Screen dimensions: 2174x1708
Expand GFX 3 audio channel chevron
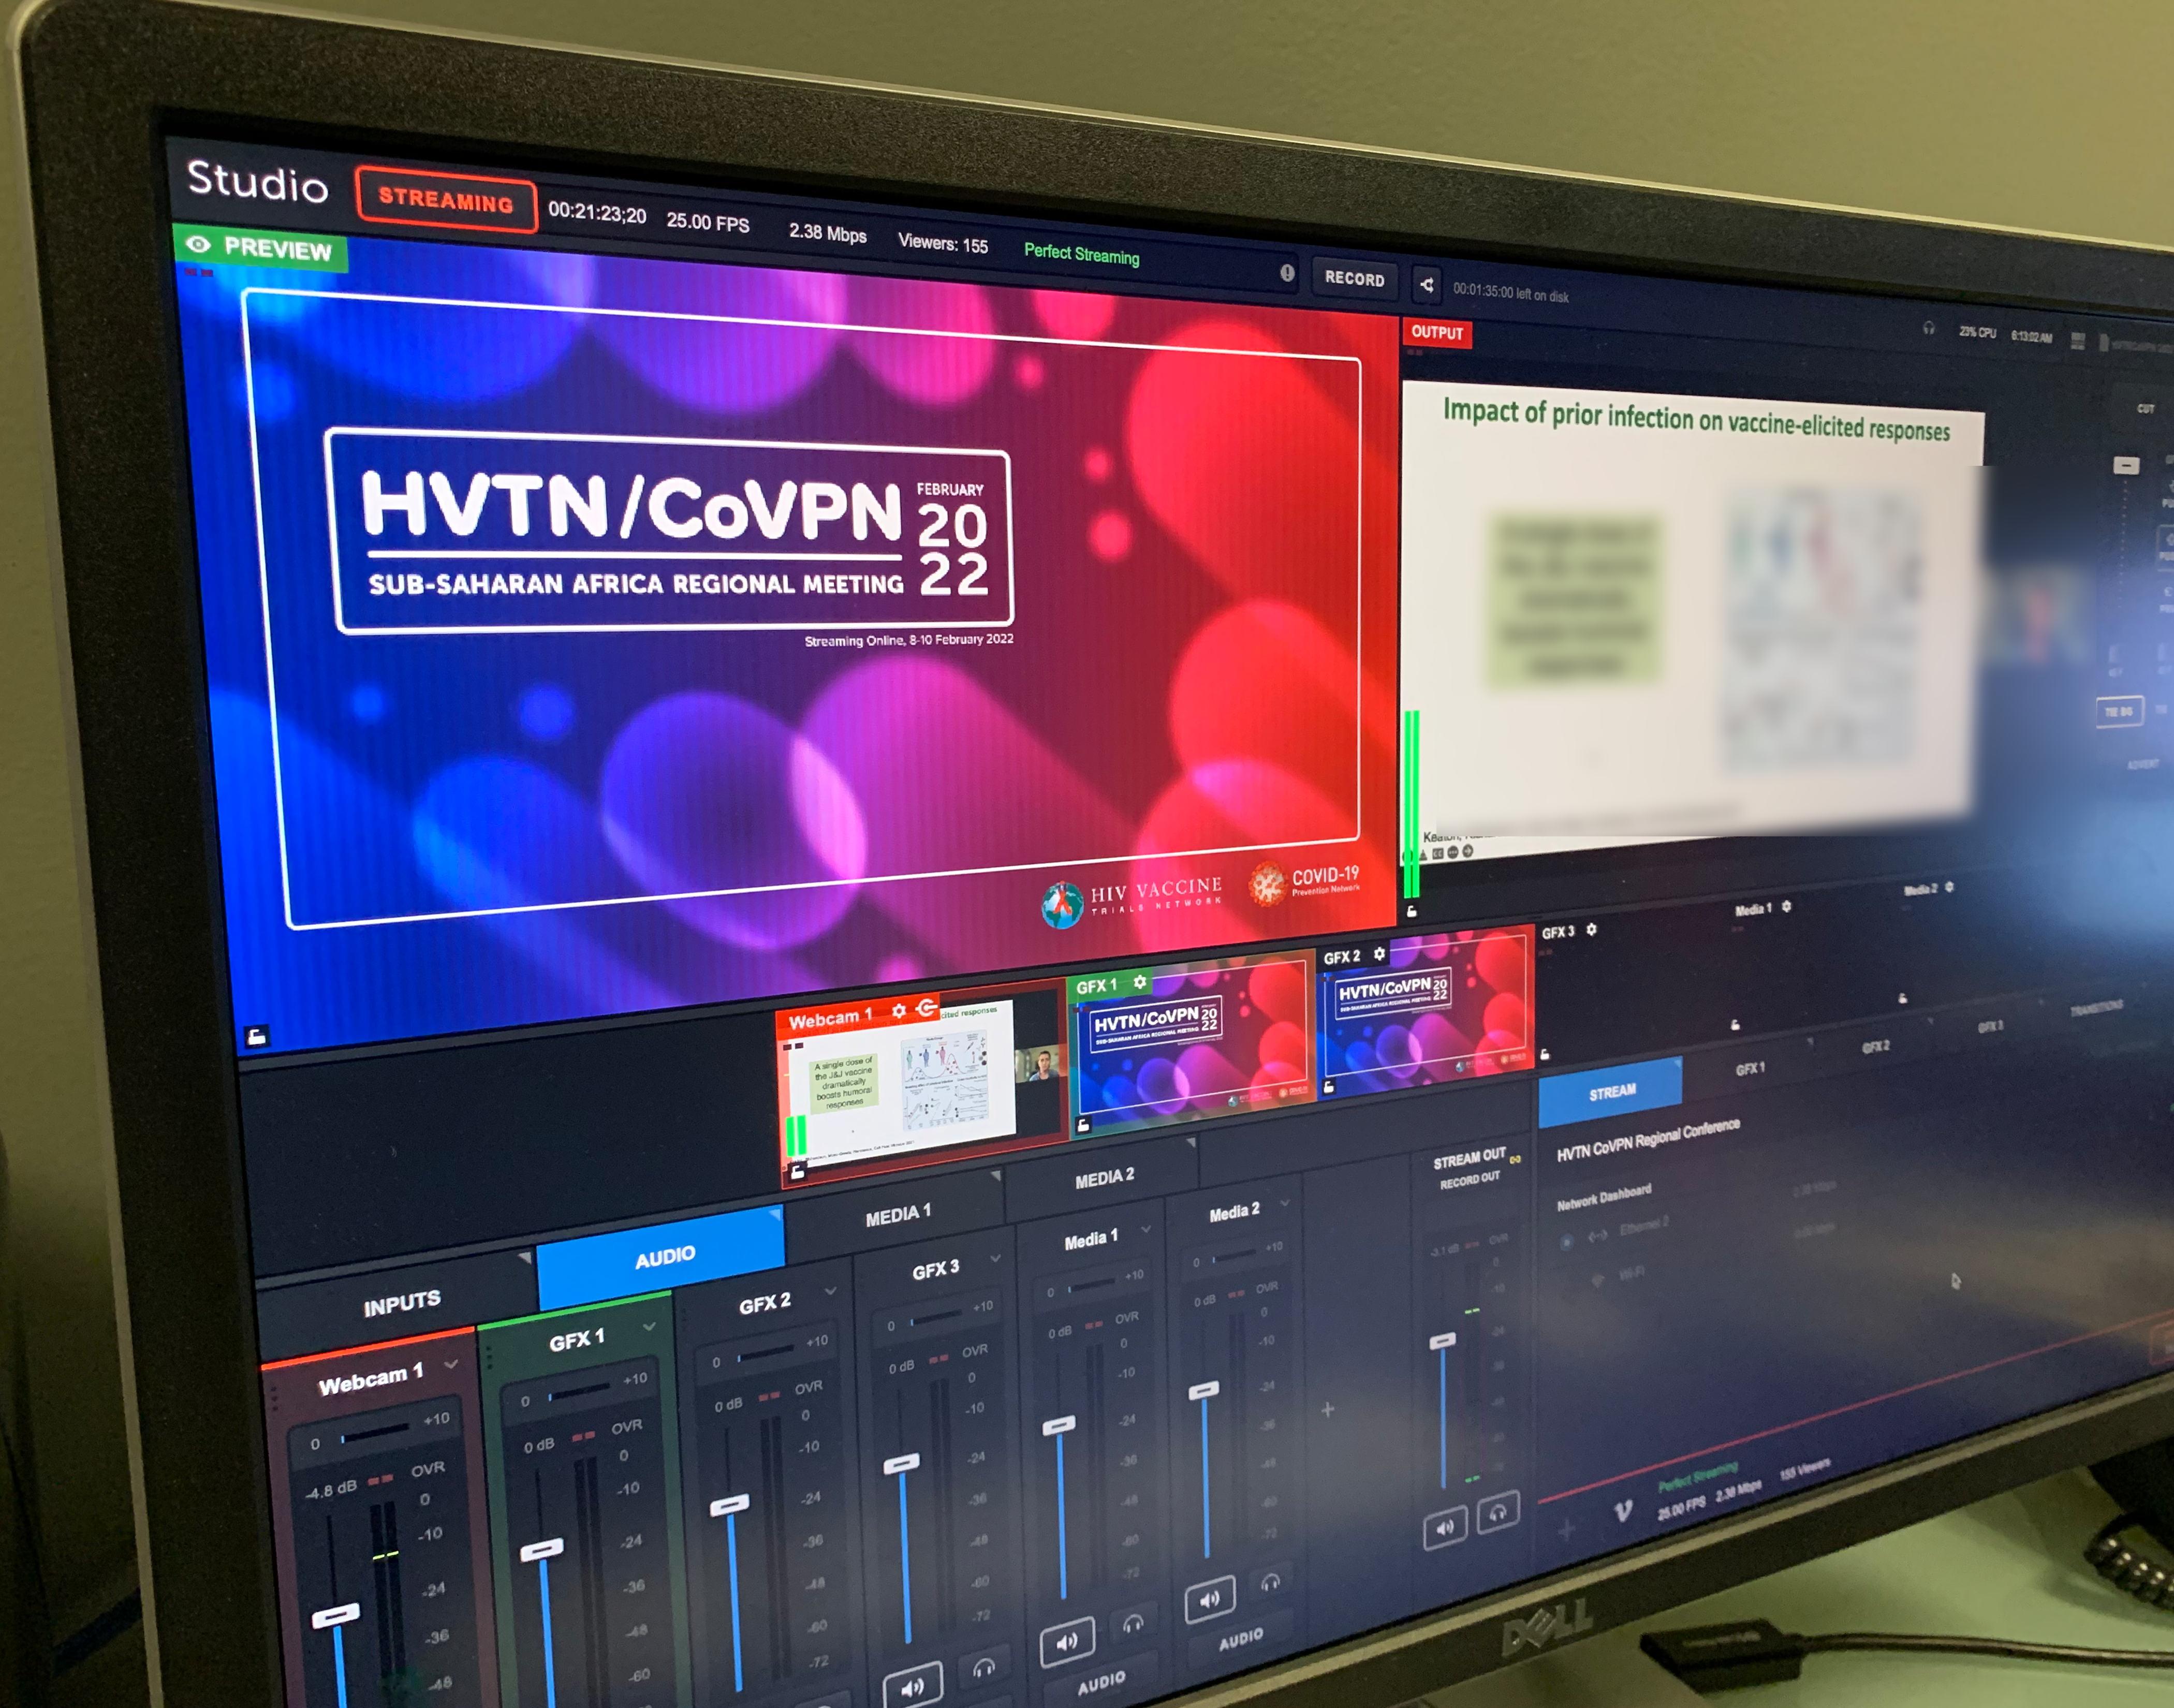click(995, 1258)
